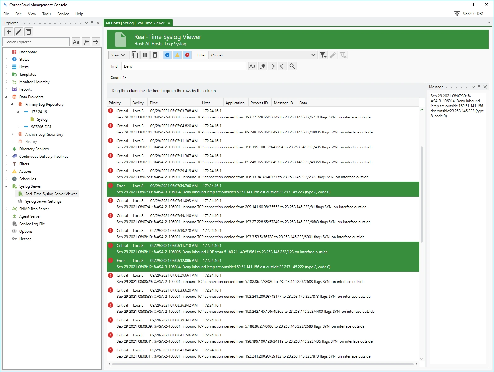Expand the SNMP Trap Server node
This screenshot has width=494, height=372.
(x=7, y=209)
